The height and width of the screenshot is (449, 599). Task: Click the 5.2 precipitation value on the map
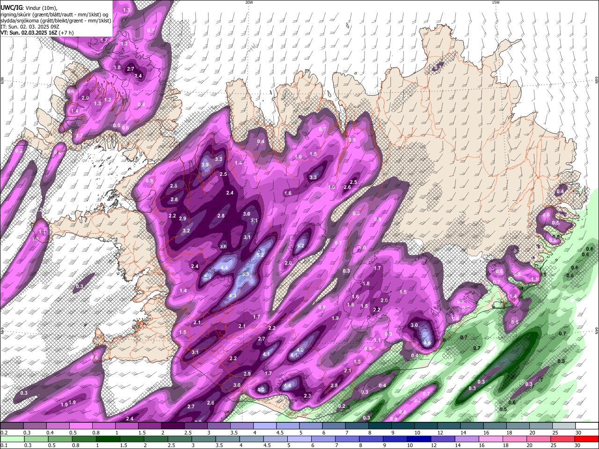pos(261,255)
